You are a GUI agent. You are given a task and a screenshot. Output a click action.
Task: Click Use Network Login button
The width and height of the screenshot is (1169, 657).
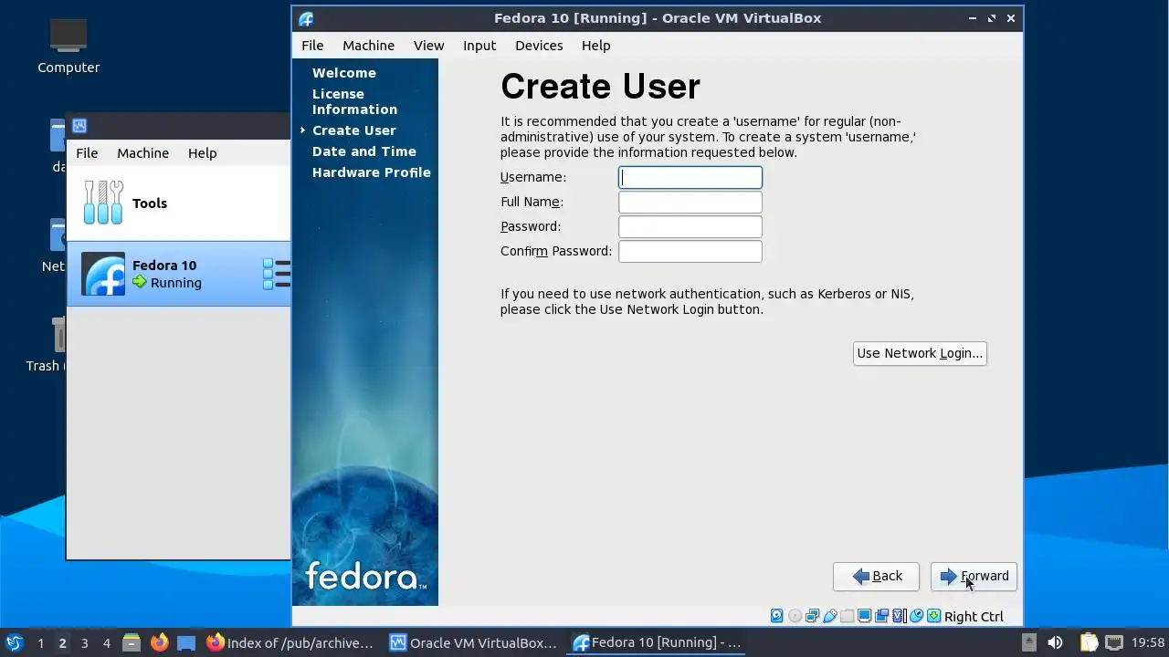click(x=920, y=353)
